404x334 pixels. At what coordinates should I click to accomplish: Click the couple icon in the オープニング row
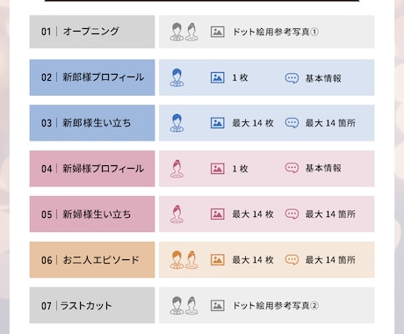click(x=184, y=32)
